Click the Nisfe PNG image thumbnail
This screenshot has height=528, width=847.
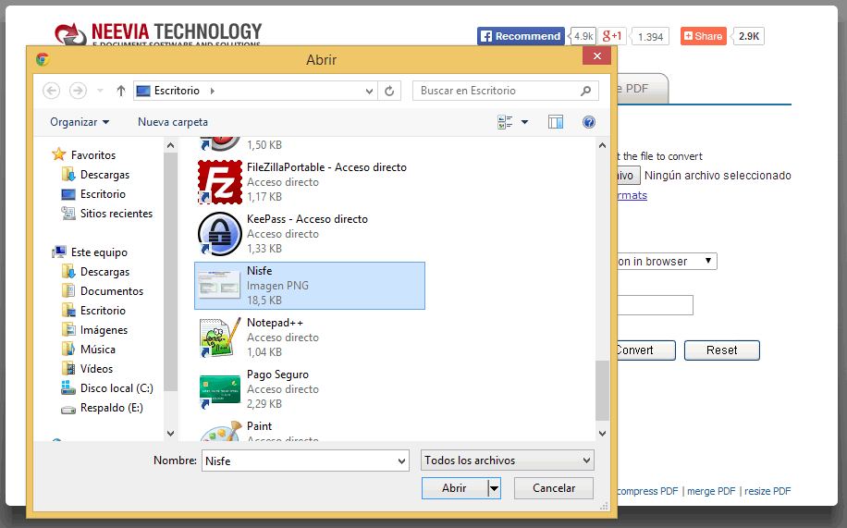219,285
